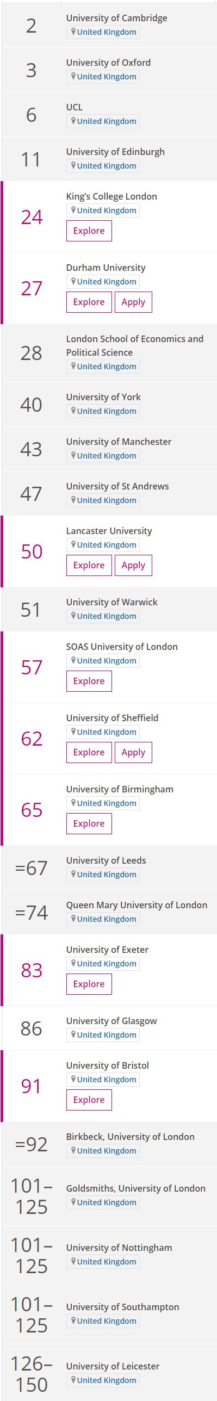This screenshot has width=217, height=1401.
Task: Click the location pin under University of York
Action: (x=73, y=411)
